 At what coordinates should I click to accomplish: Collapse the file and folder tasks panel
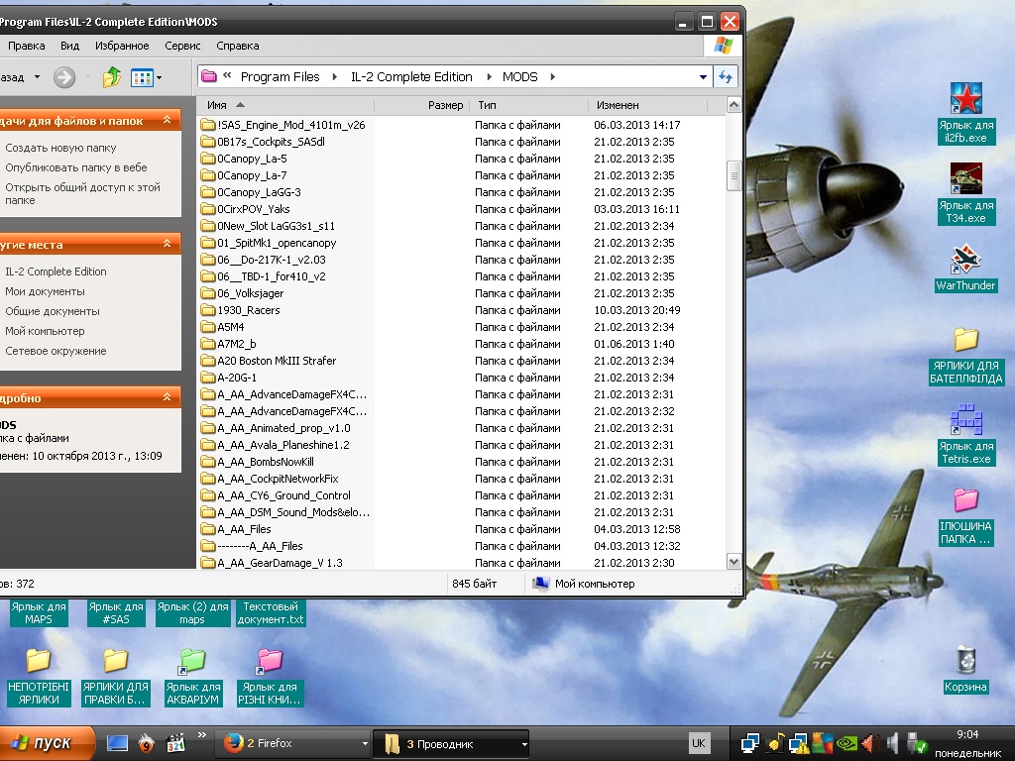(167, 120)
